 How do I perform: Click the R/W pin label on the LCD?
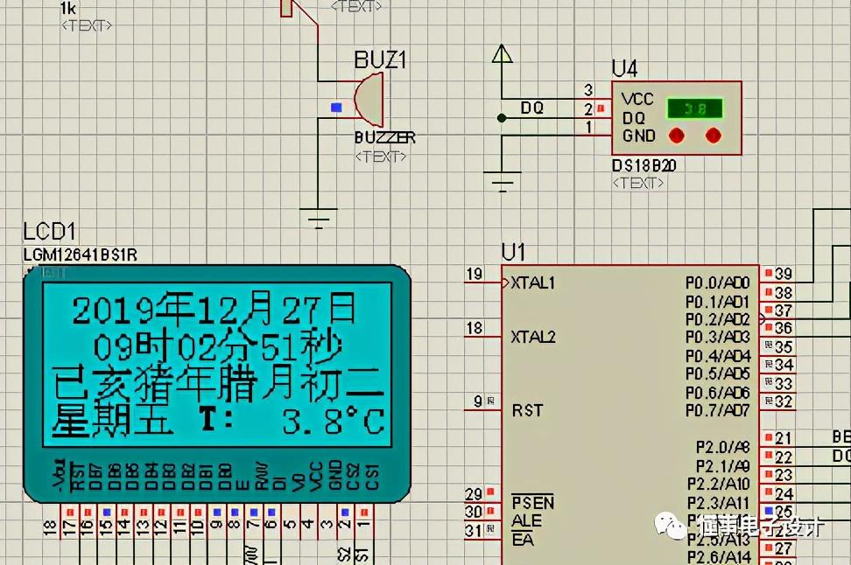coord(262,476)
